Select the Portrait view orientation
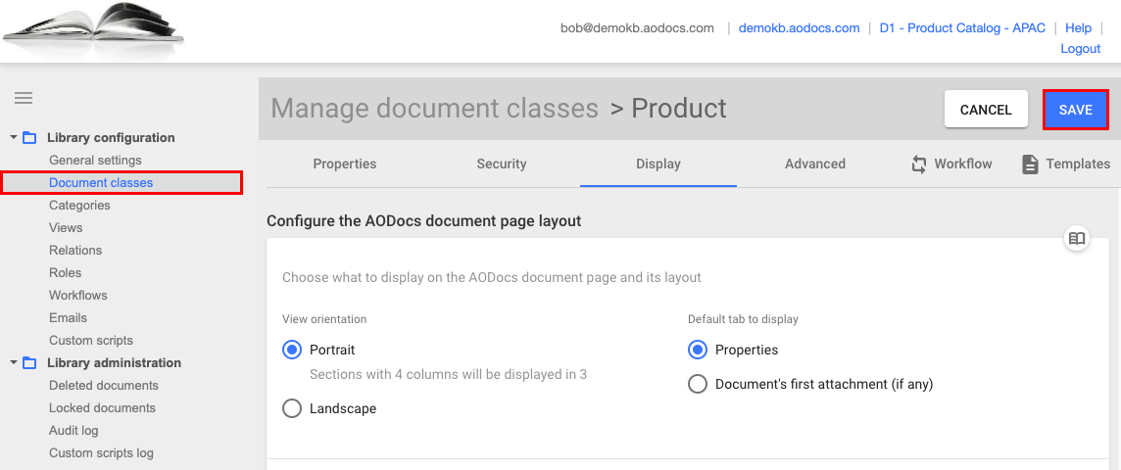This screenshot has height=470, width=1121. (x=292, y=350)
